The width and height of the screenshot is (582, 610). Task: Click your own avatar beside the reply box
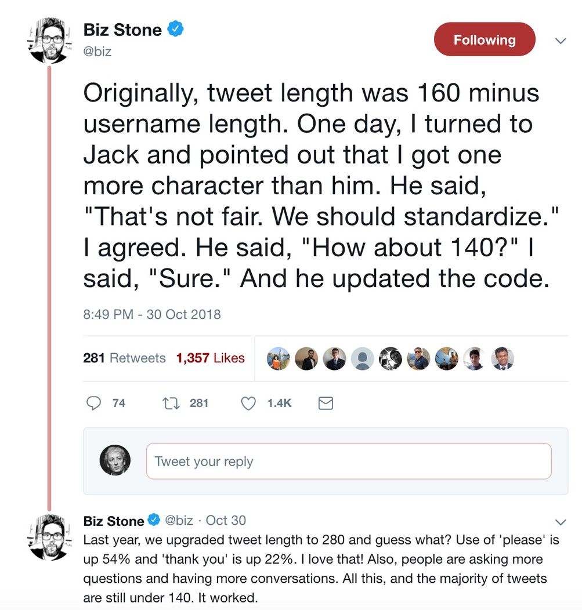point(115,461)
